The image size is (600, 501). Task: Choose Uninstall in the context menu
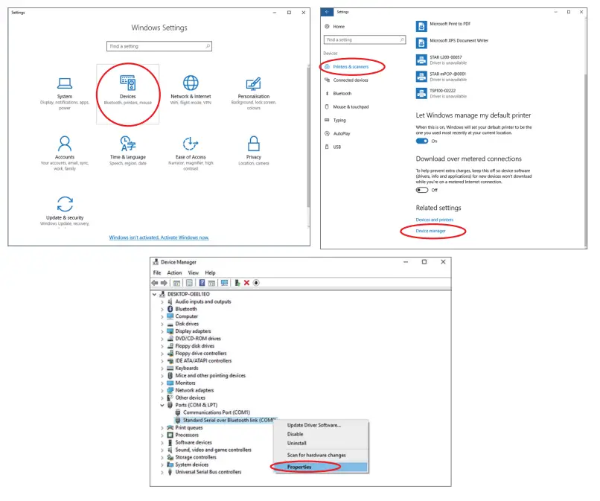[321, 443]
